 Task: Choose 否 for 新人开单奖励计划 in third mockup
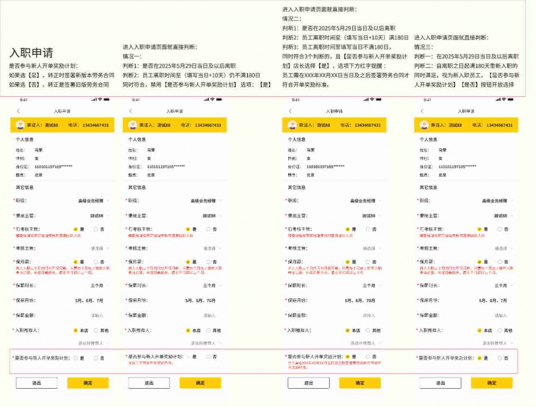tap(368, 357)
